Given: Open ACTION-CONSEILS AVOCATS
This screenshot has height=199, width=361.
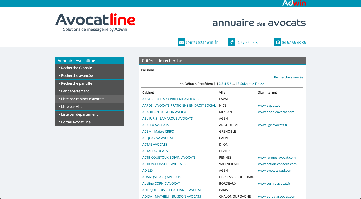Looking at the screenshot, I should point(164,164).
